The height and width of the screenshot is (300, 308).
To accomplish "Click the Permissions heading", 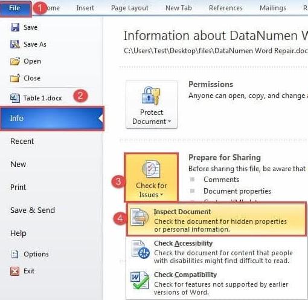I will click(211, 84).
